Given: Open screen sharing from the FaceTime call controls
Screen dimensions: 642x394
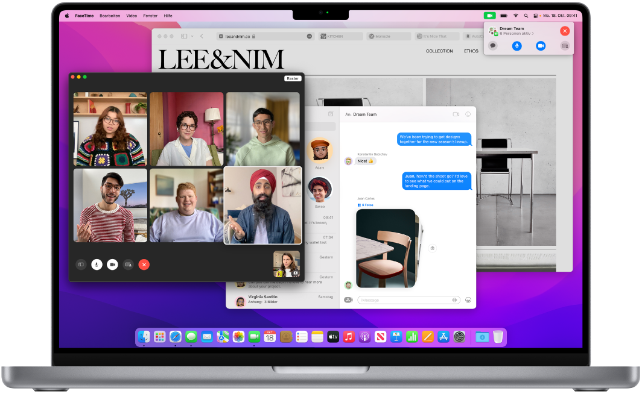Looking at the screenshot, I should coord(129,264).
